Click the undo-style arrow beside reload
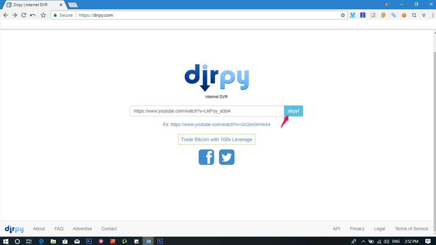Screen dimensions: 436x245 [32, 15]
